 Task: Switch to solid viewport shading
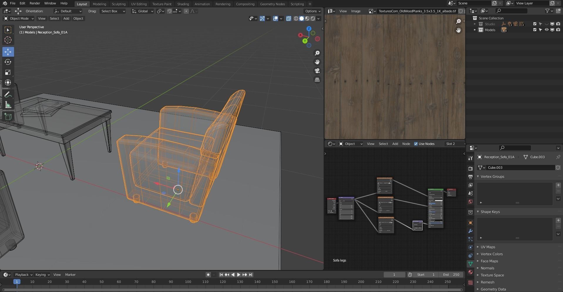(302, 18)
